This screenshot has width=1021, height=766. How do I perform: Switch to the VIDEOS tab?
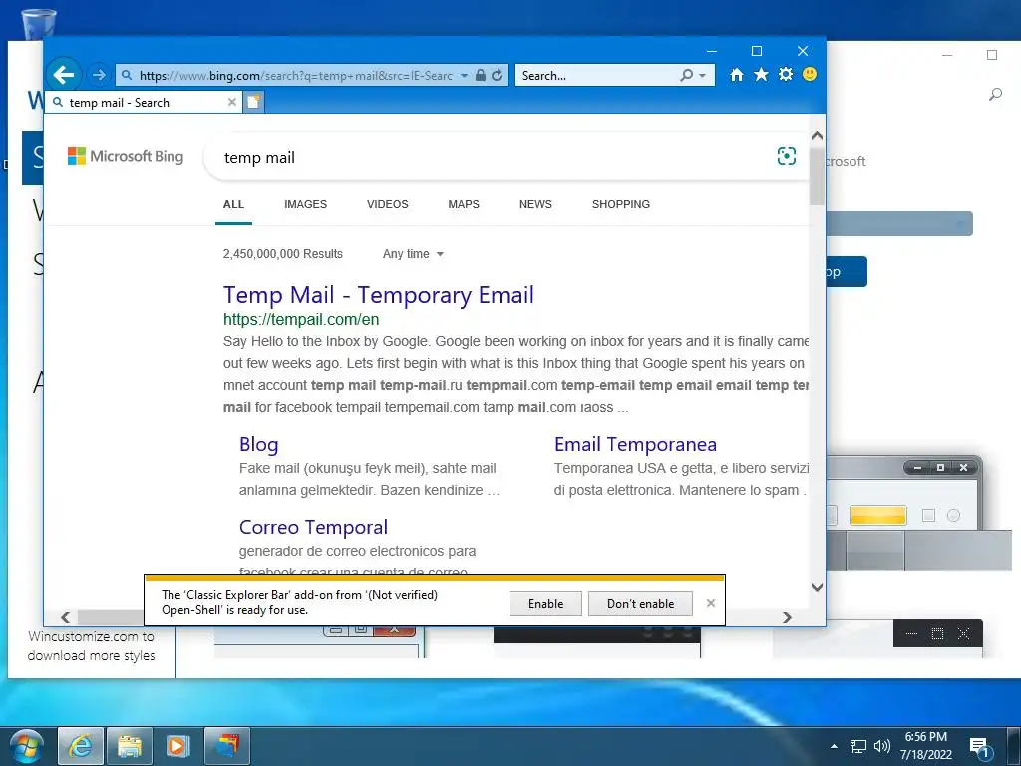click(x=388, y=204)
